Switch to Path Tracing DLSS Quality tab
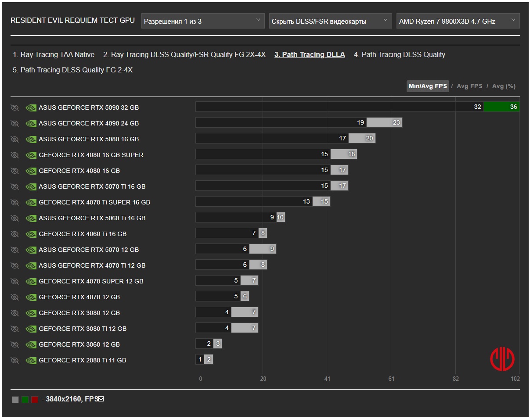530x419 pixels. 400,55
